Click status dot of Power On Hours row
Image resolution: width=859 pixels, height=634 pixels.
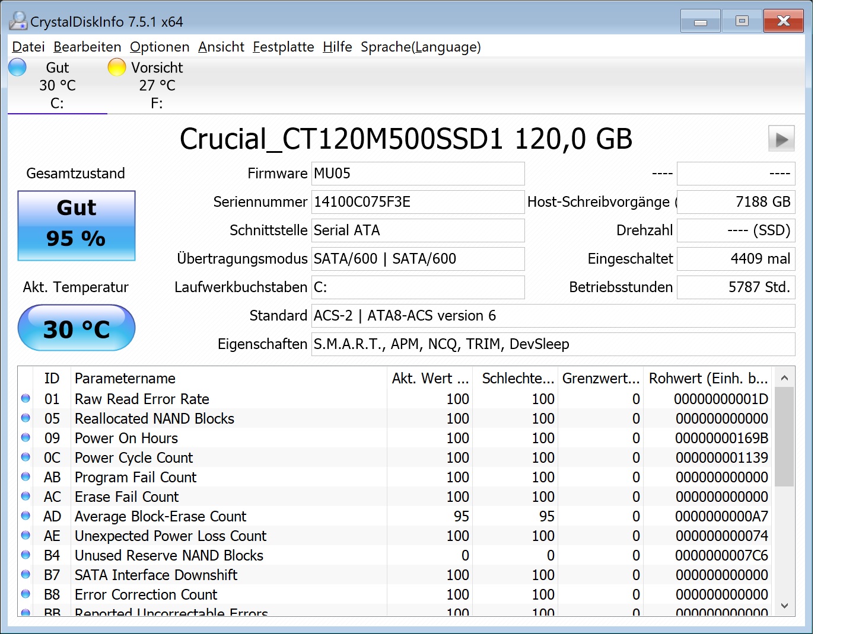coord(26,438)
